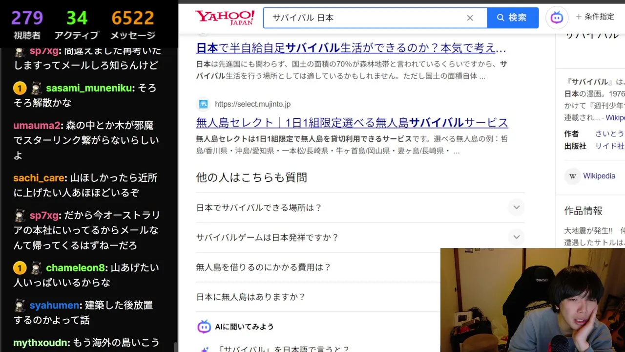Click the chat panel scrollbar thumb
The height and width of the screenshot is (352, 625).
click(176, 347)
